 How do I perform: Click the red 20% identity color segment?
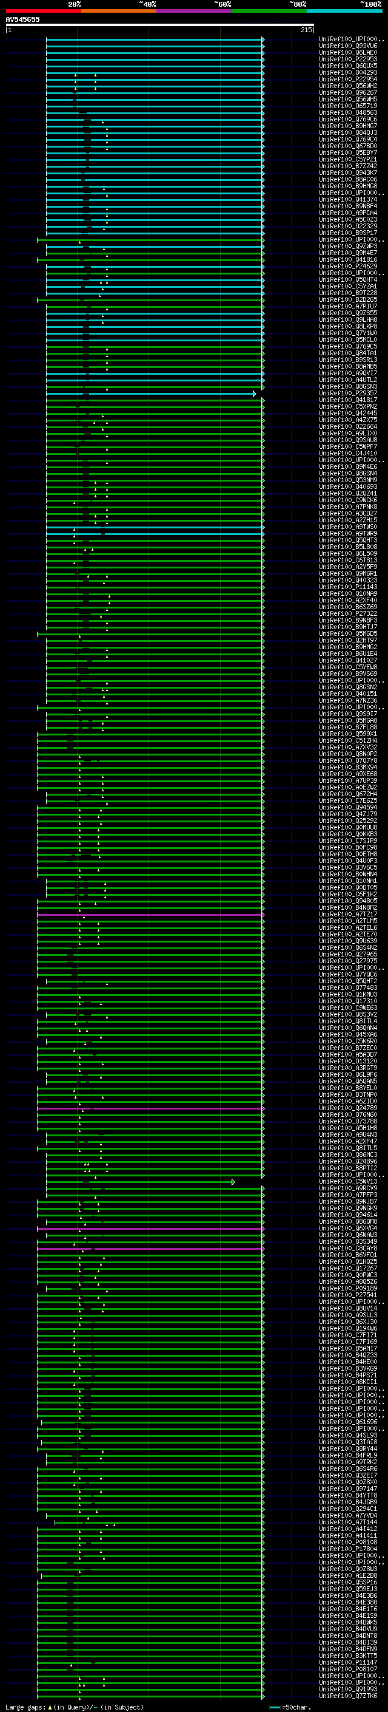pyautogui.click(x=43, y=11)
